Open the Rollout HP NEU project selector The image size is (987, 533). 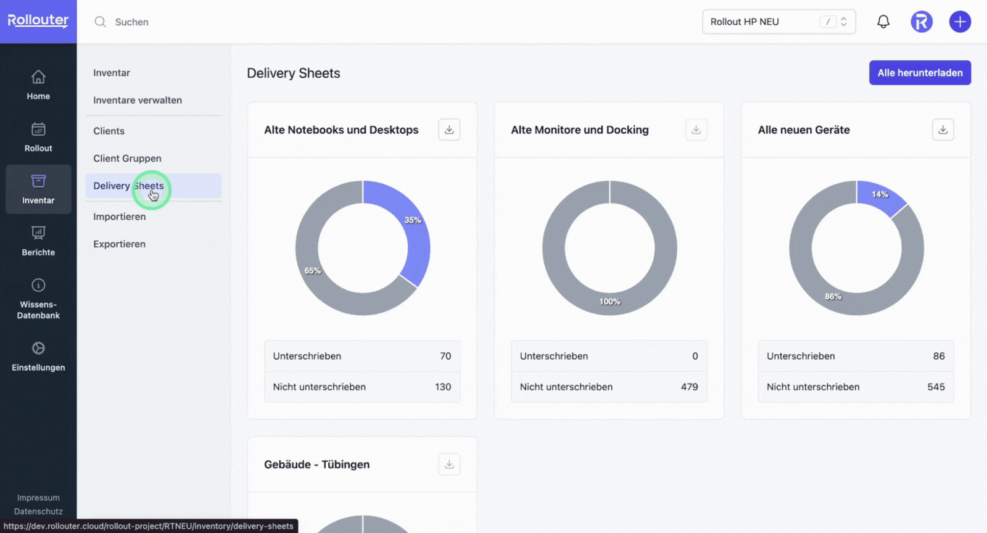(x=778, y=22)
